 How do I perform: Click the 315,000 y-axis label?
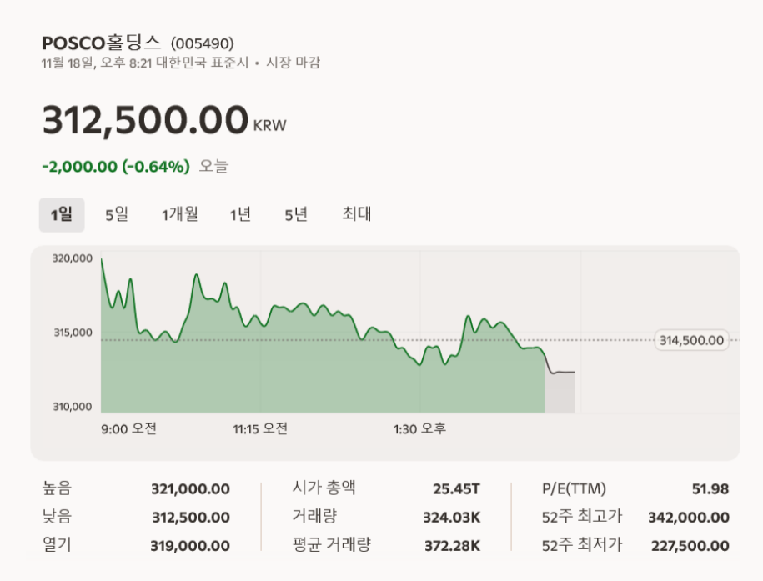click(x=73, y=333)
